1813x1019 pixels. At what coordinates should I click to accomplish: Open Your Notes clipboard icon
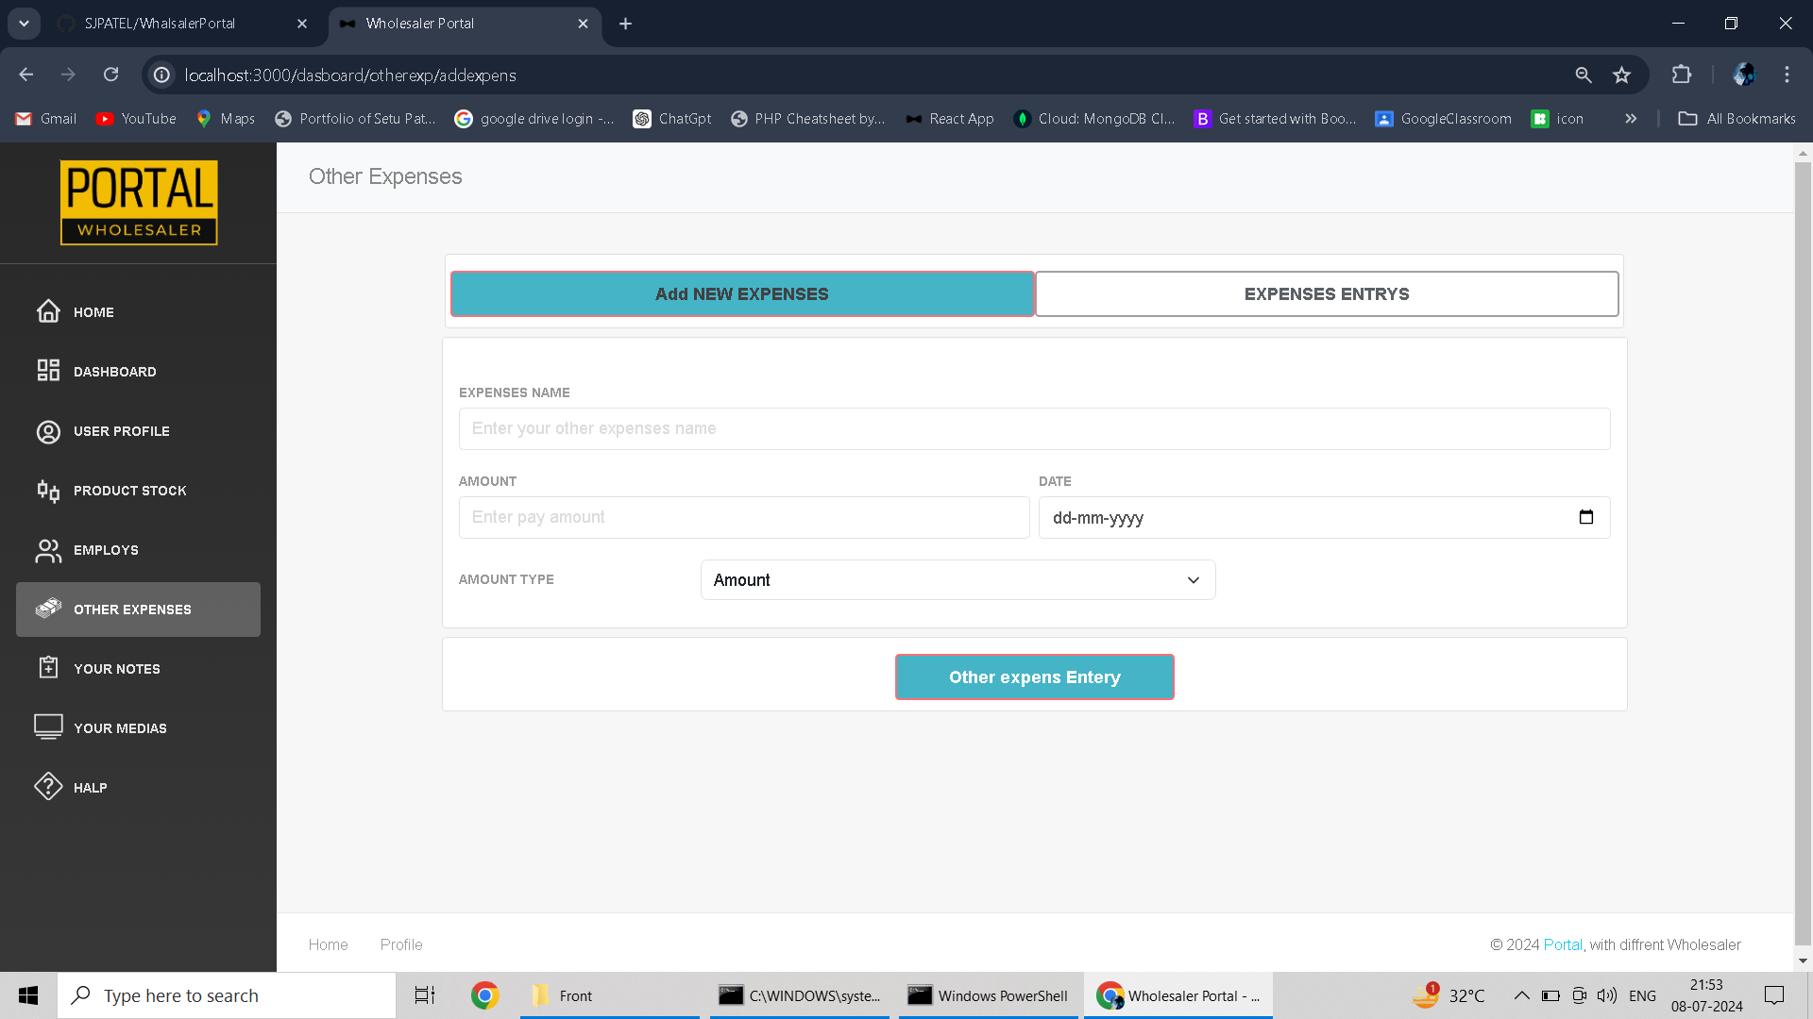pyautogui.click(x=48, y=668)
